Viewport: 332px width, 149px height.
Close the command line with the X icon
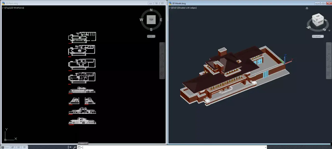click(x=71, y=147)
